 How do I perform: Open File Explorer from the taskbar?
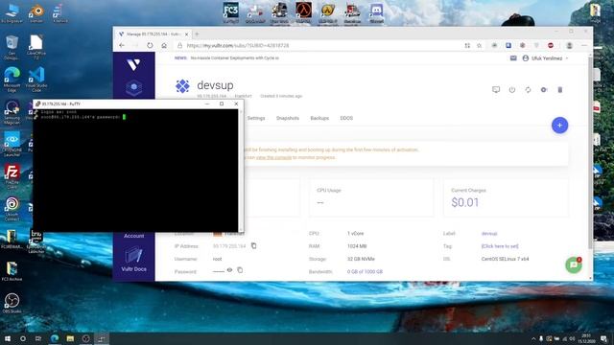coord(70,338)
